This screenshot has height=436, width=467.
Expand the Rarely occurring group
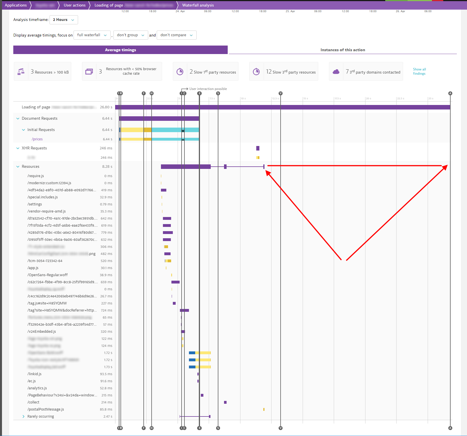pos(23,416)
